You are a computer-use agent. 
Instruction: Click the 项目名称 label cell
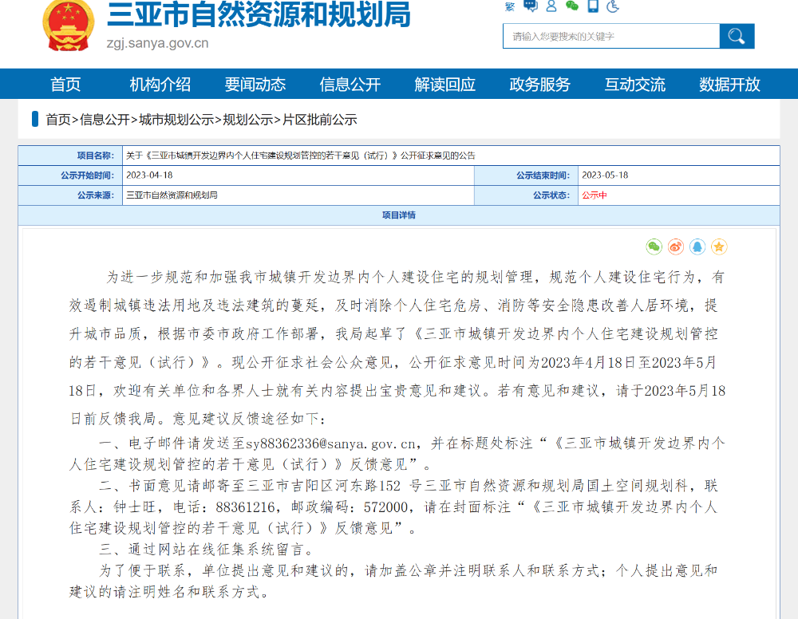[x=70, y=156]
